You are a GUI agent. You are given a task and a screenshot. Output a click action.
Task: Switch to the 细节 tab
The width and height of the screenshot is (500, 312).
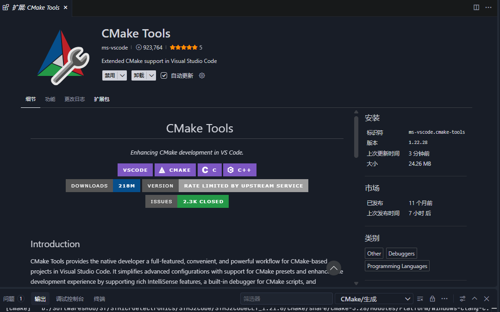pyautogui.click(x=31, y=99)
